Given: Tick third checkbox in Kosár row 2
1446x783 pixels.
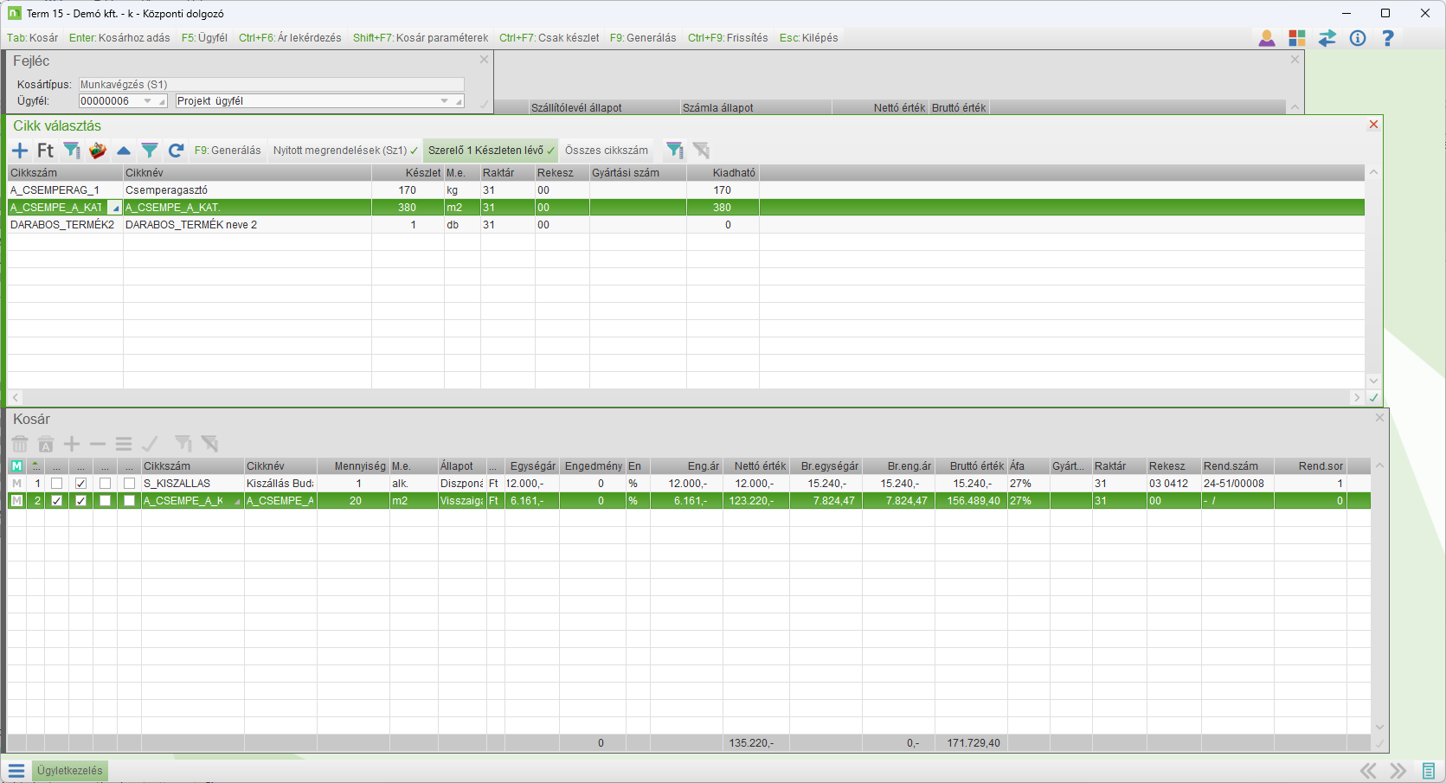Looking at the screenshot, I should tap(106, 501).
